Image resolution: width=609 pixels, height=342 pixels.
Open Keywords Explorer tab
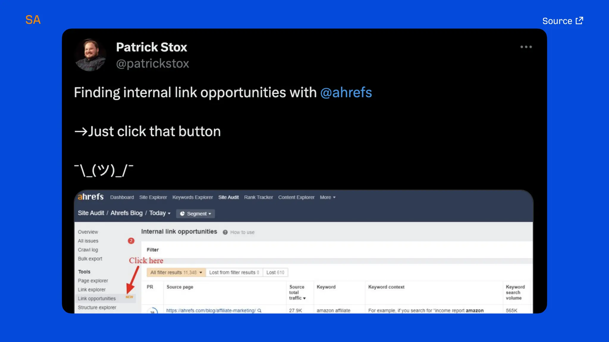(x=193, y=197)
